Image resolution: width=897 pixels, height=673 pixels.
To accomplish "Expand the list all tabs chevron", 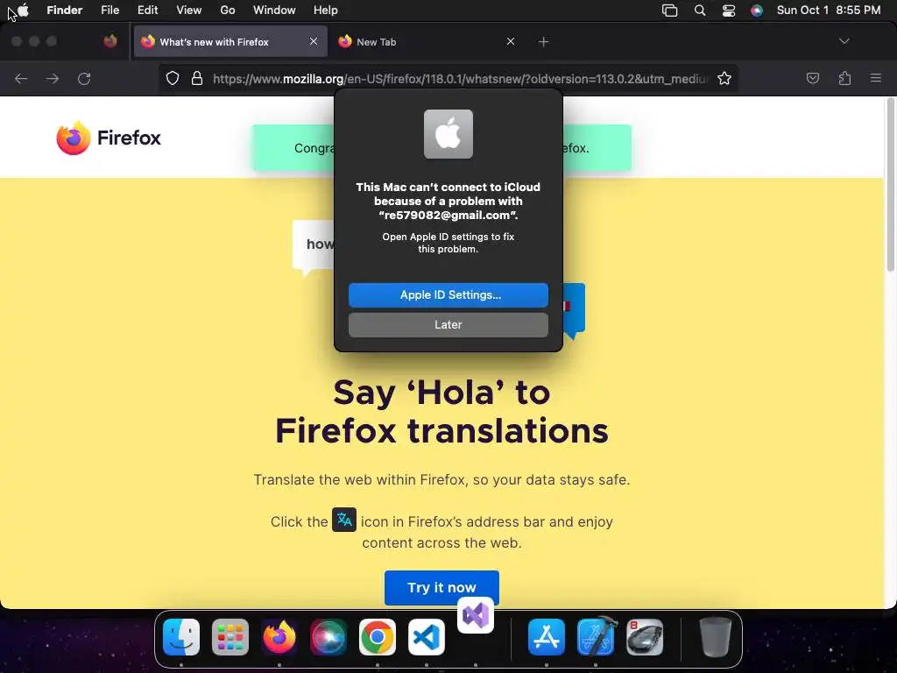I will pos(844,41).
